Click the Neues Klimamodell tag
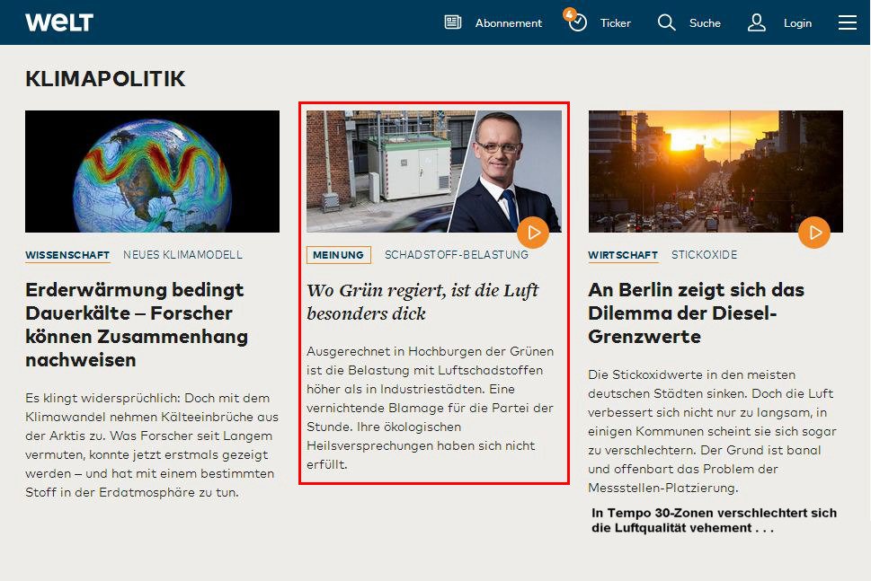This screenshot has width=871, height=581. (182, 255)
